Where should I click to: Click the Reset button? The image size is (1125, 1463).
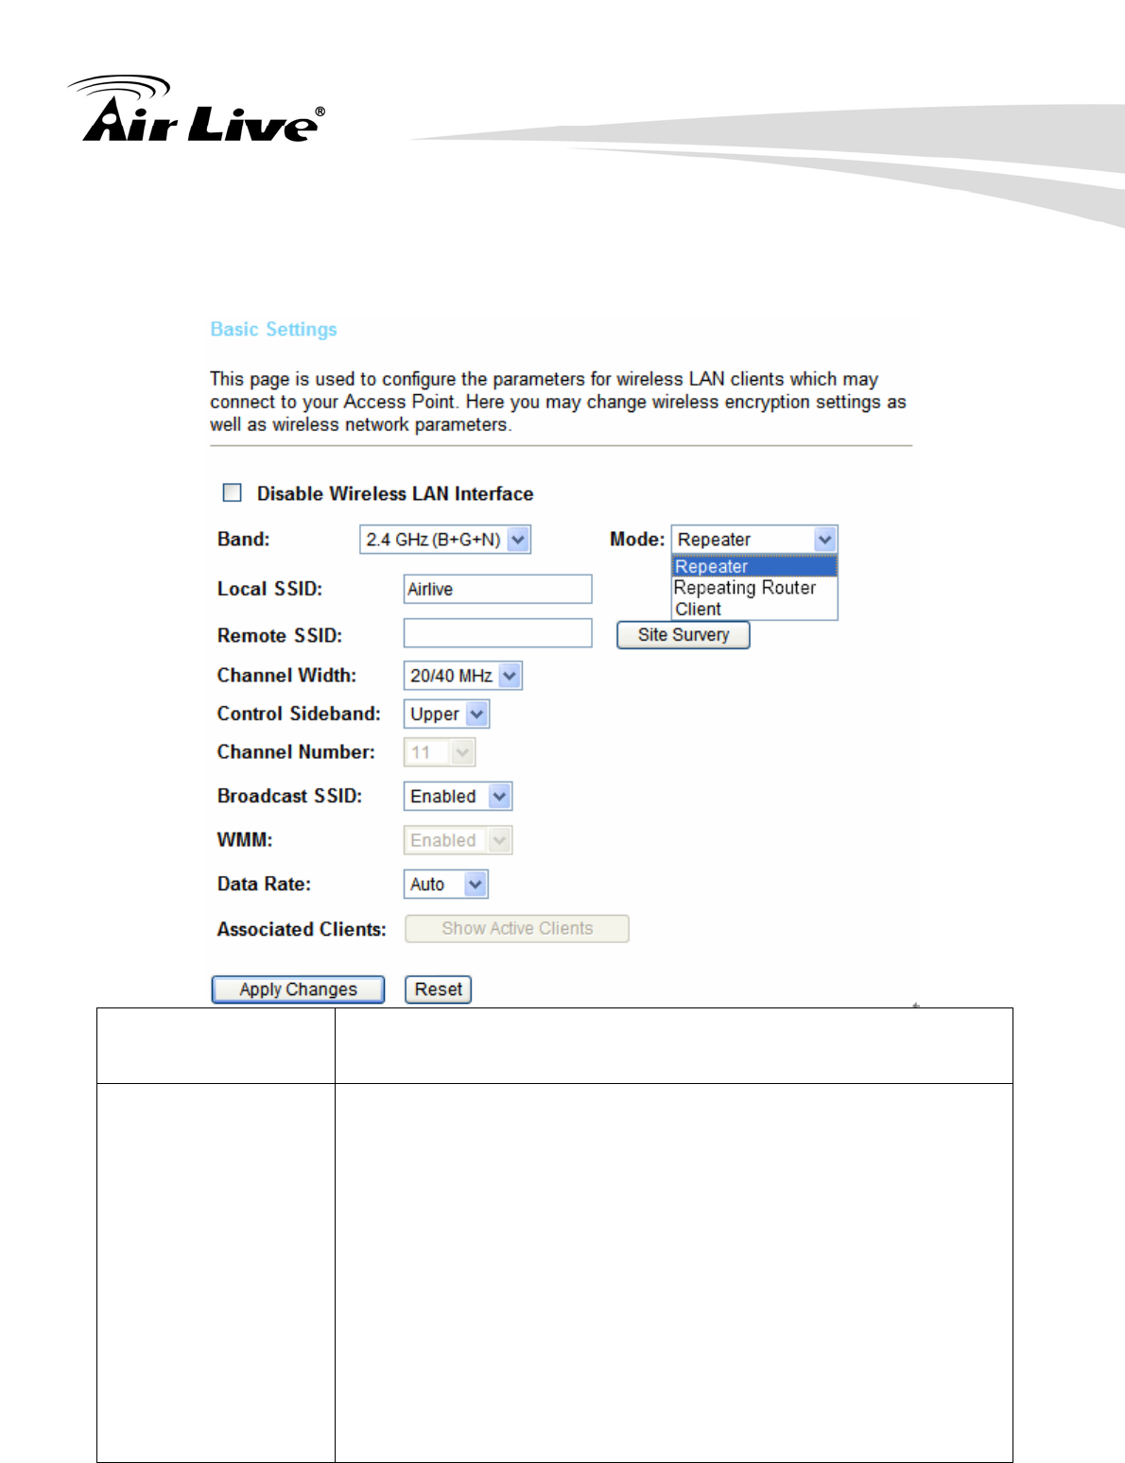pos(438,990)
